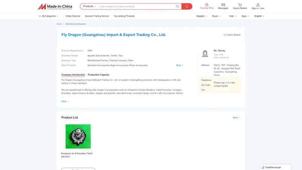Screen dimensions: 302x170
Task: Show more main products via More link
Action: click(x=179, y=65)
